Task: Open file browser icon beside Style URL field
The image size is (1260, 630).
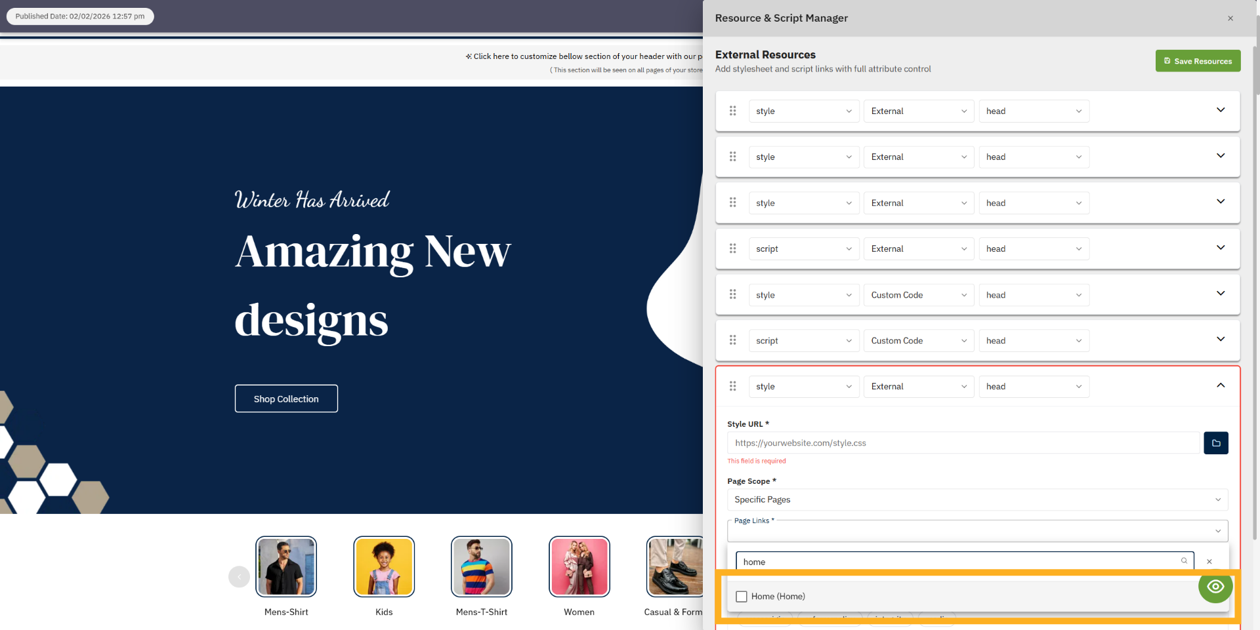Action: coord(1215,443)
